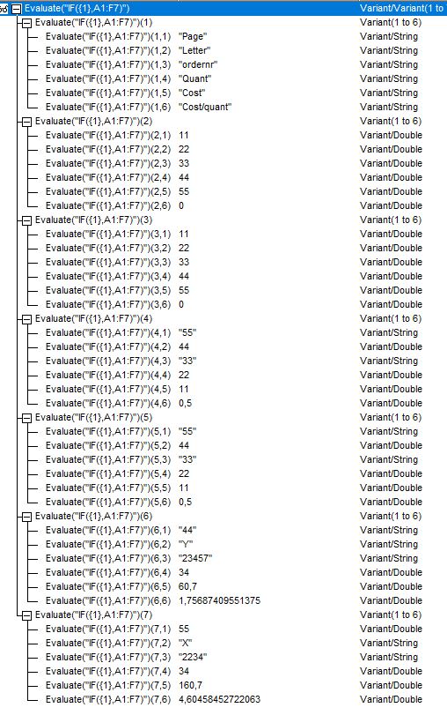Collapse the Evaluate(...)(1) row node
447x715 pixels.
[27, 22]
